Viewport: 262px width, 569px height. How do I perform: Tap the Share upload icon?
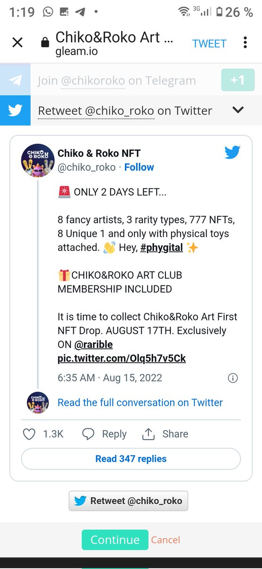(148, 434)
